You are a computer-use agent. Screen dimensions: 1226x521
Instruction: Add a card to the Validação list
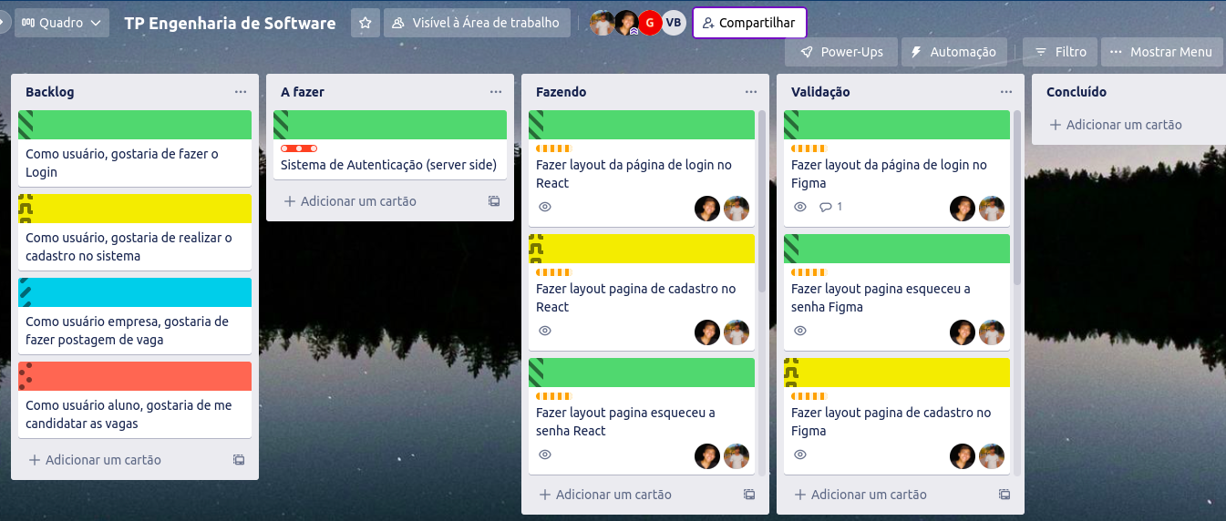point(860,495)
